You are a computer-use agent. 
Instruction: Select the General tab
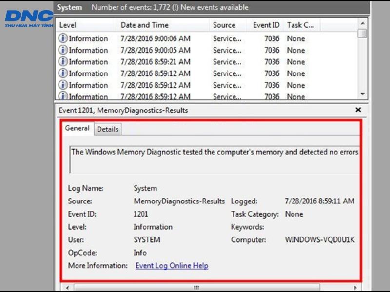click(78, 128)
